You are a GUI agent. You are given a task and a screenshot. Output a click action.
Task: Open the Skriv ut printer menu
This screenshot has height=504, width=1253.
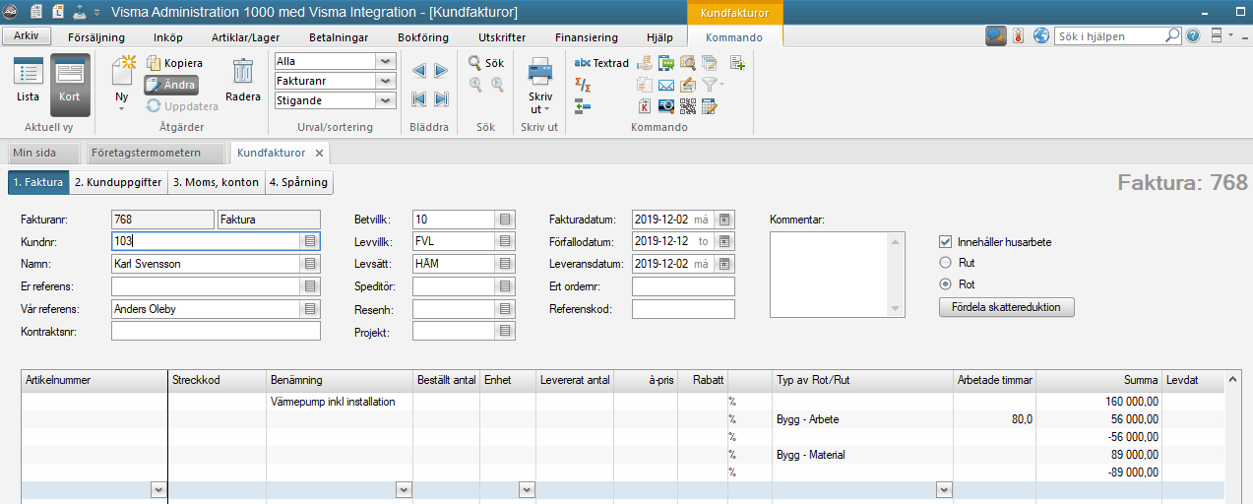click(540, 87)
